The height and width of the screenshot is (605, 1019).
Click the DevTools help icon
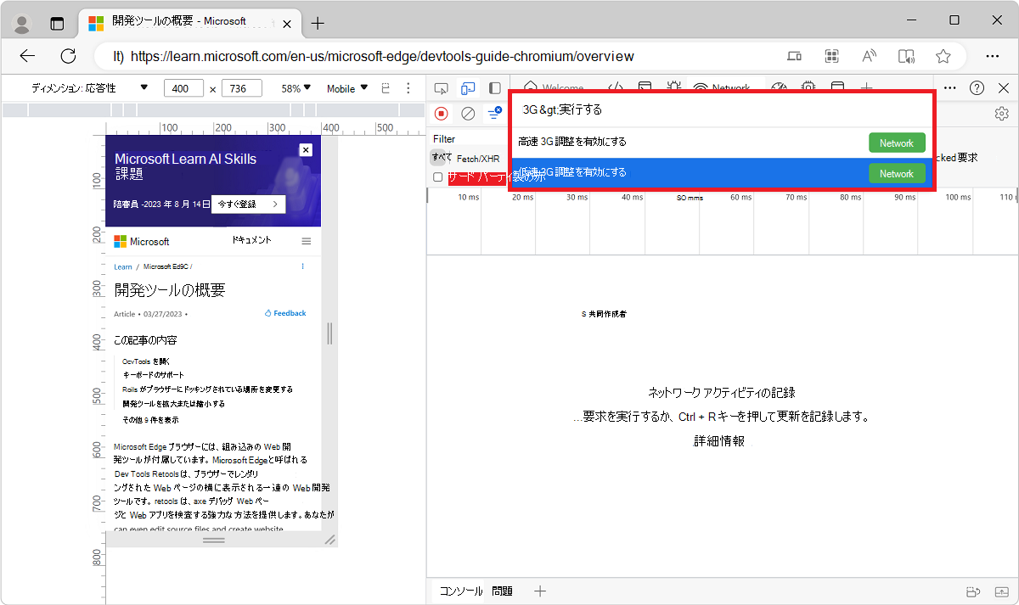(x=977, y=87)
